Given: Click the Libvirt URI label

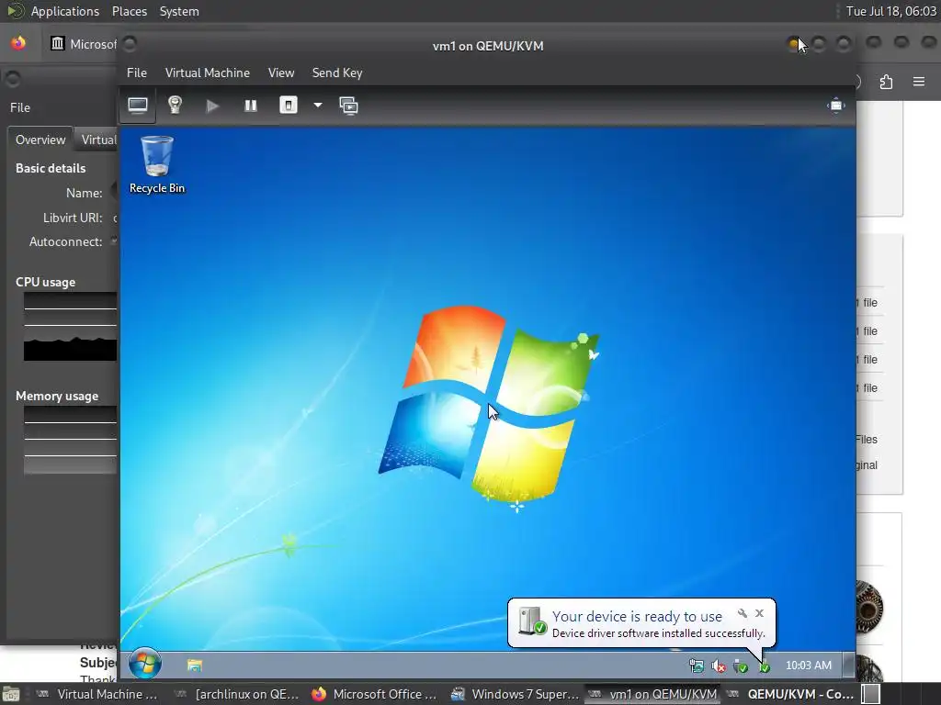Looking at the screenshot, I should pos(73,218).
